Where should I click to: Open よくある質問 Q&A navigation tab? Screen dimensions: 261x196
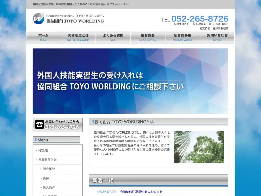(113, 38)
